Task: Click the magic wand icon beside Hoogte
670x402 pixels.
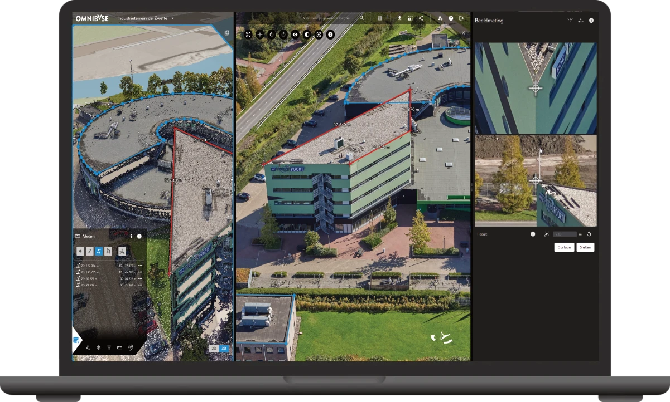Action: pos(546,234)
